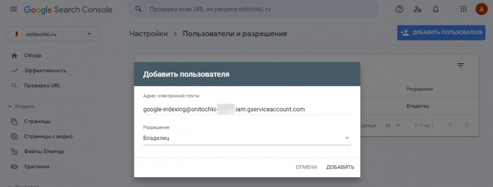Click ДОБАВИТЬ ПОЛЬЗОВАТЕЛЯ button
Image resolution: width=493 pixels, height=187 pixels.
(441, 33)
